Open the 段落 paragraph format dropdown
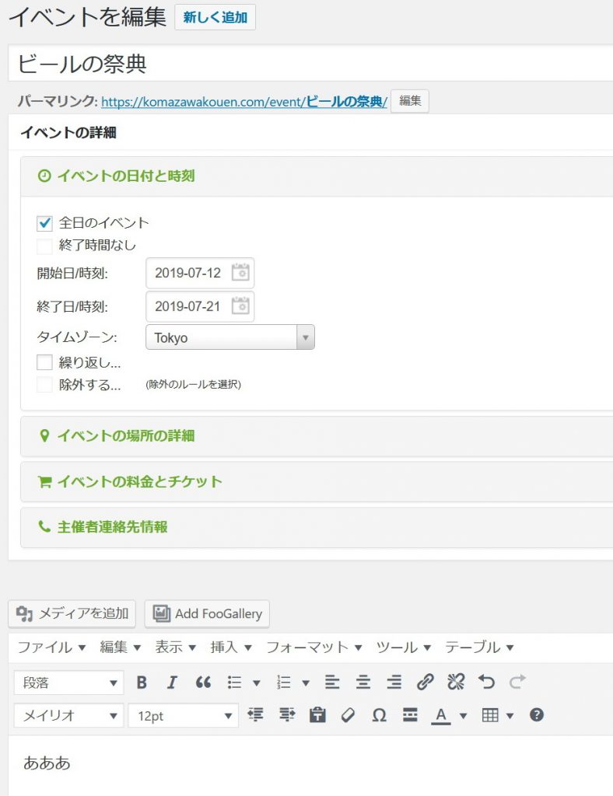 [x=68, y=683]
